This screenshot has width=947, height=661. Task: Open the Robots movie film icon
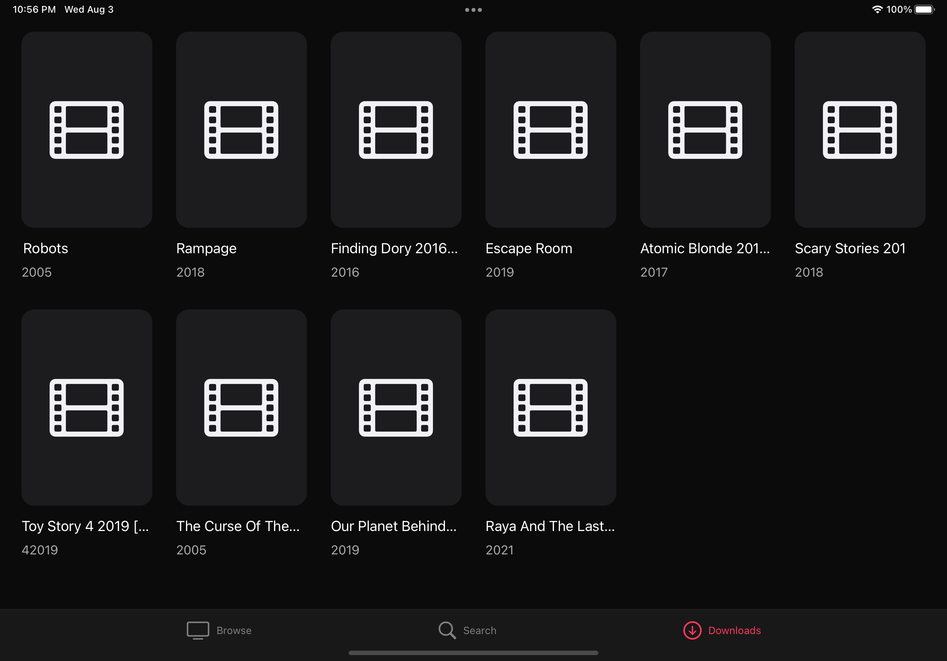pyautogui.click(x=86, y=130)
